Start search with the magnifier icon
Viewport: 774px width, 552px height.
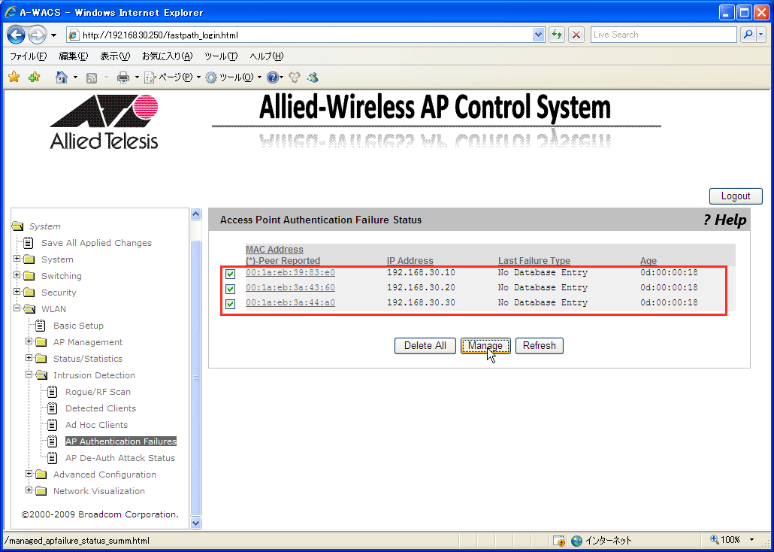coord(748,35)
